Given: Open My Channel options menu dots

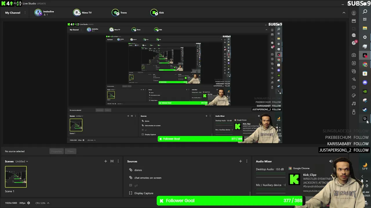Looking at the screenshot, I should [25, 13].
